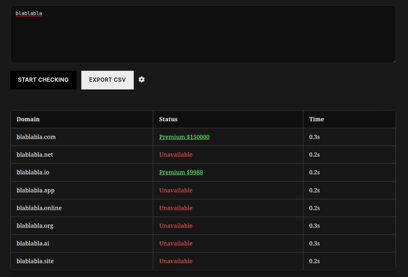Click inside the domain input text area
This screenshot has width=408, height=277.
(203, 34)
